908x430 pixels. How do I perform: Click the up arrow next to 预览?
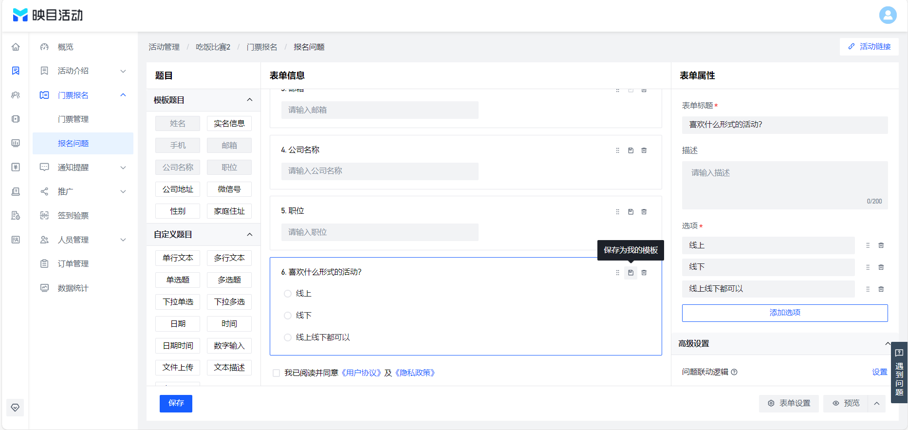pos(877,403)
